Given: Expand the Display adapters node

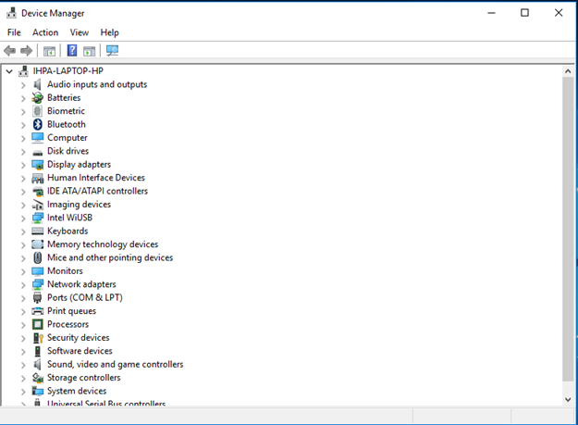Looking at the screenshot, I should pyautogui.click(x=23, y=165).
